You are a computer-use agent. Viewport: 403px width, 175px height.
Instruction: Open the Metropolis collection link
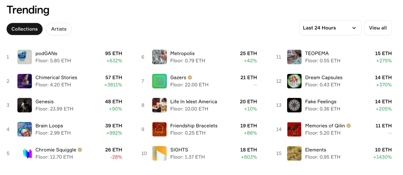[182, 53]
